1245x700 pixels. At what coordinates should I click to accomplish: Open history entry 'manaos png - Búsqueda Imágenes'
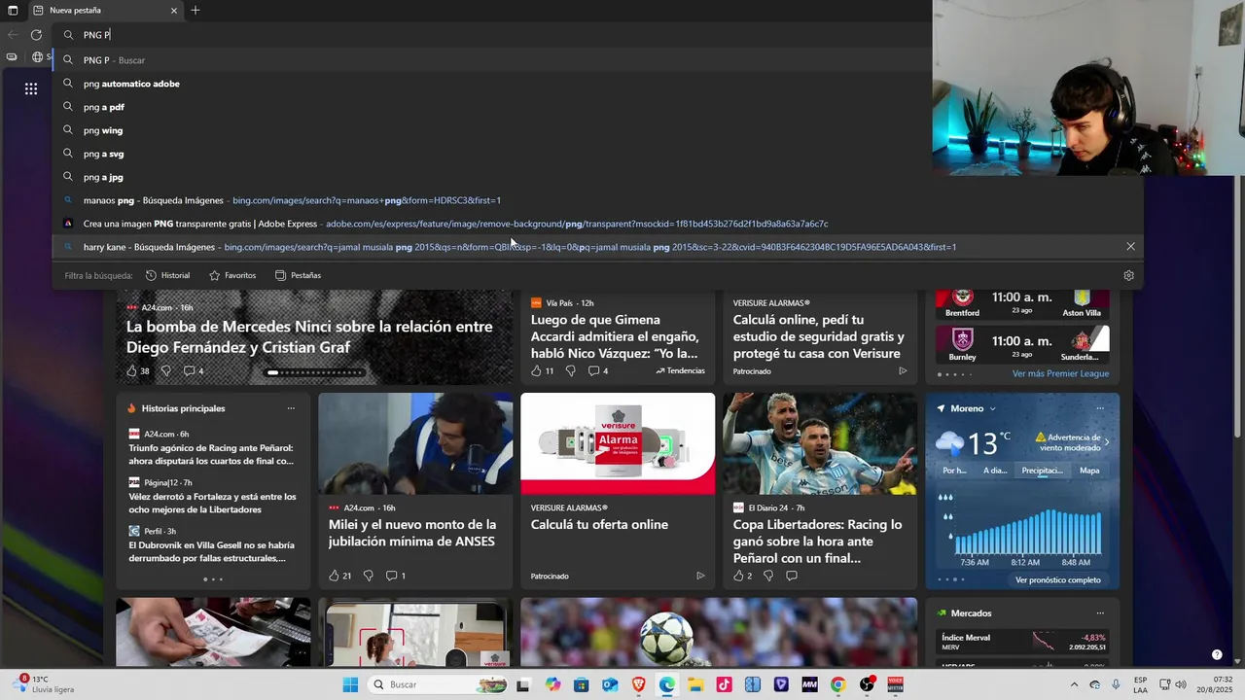596,200
